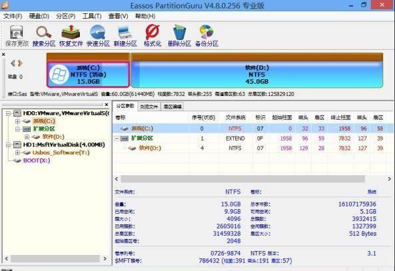
Task: Click the Search Partitions (搜索分区) magnifier icon
Action: [x=44, y=36]
